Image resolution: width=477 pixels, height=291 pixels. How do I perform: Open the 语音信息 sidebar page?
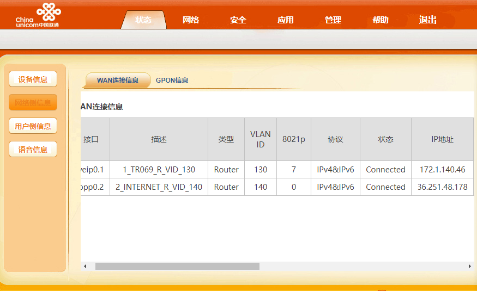click(x=33, y=149)
